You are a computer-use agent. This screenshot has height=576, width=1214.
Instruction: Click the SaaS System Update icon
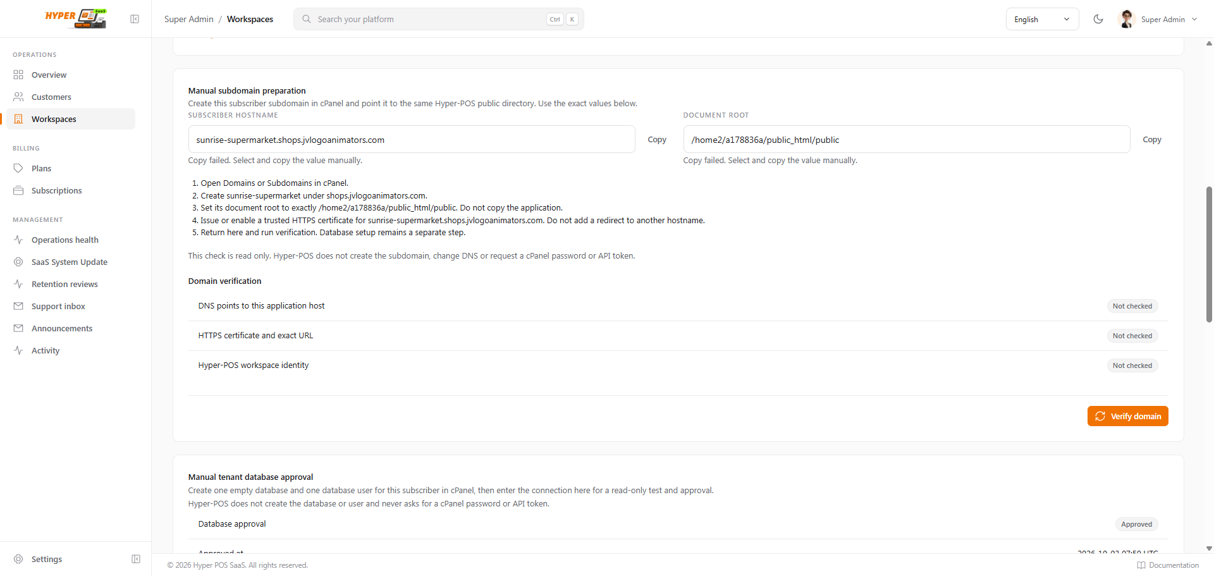pyautogui.click(x=18, y=262)
